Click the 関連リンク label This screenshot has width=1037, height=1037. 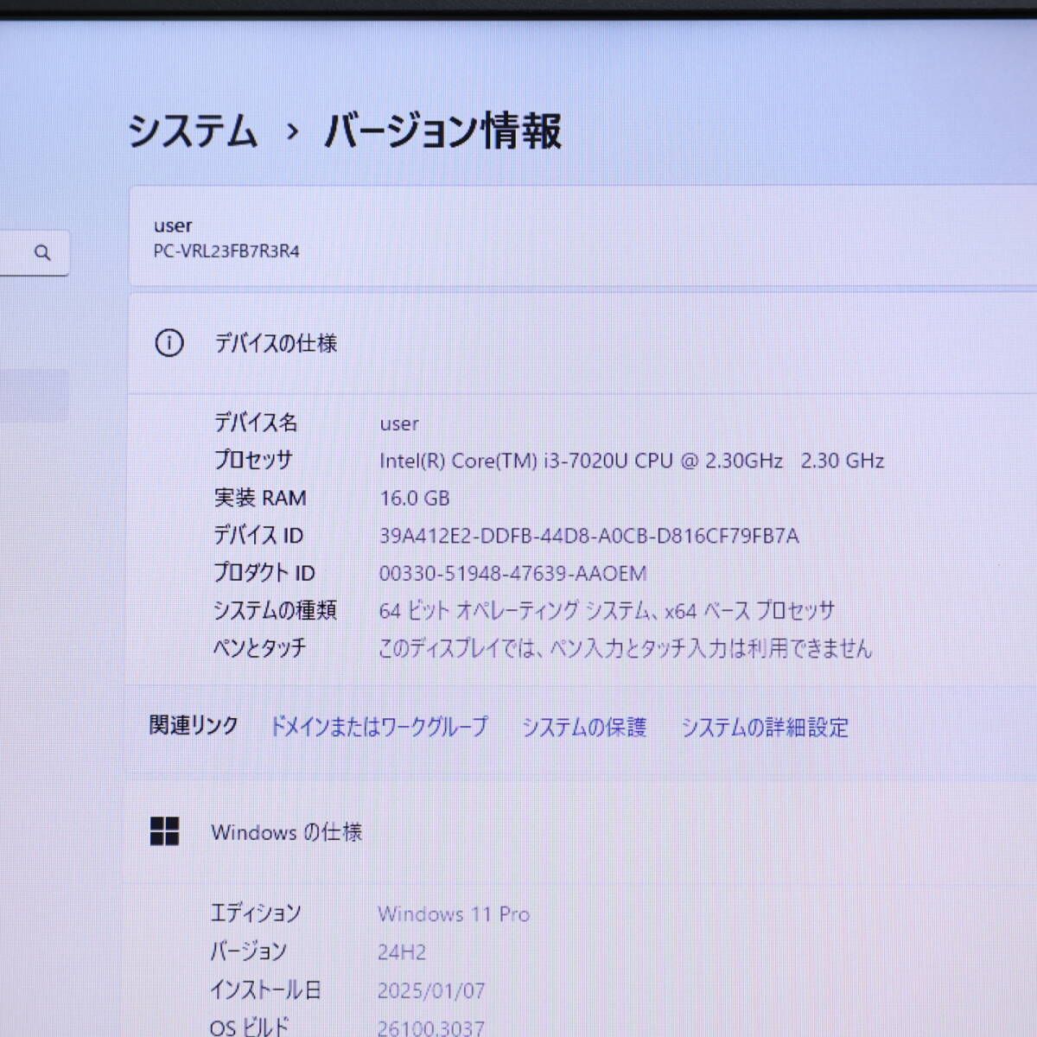(x=194, y=725)
